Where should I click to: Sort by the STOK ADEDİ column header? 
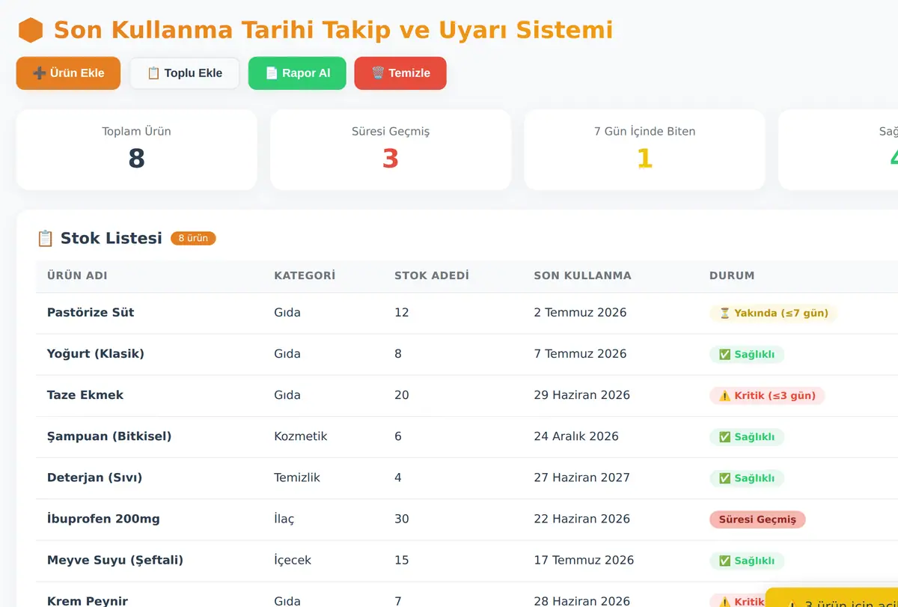point(432,275)
